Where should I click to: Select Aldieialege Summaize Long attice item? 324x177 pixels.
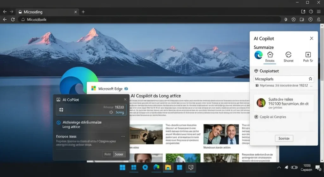[82, 124]
